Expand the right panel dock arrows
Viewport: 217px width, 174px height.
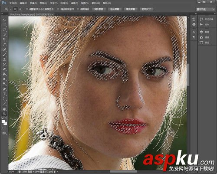point(215,13)
